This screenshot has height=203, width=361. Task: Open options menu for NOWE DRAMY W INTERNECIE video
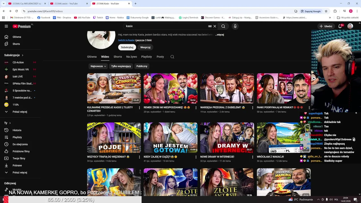252,157
